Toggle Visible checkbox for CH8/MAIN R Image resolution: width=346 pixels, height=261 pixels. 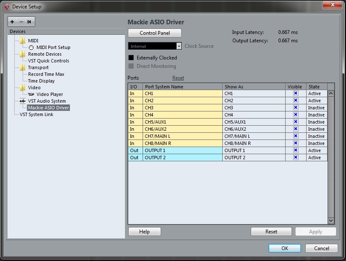(x=296, y=143)
